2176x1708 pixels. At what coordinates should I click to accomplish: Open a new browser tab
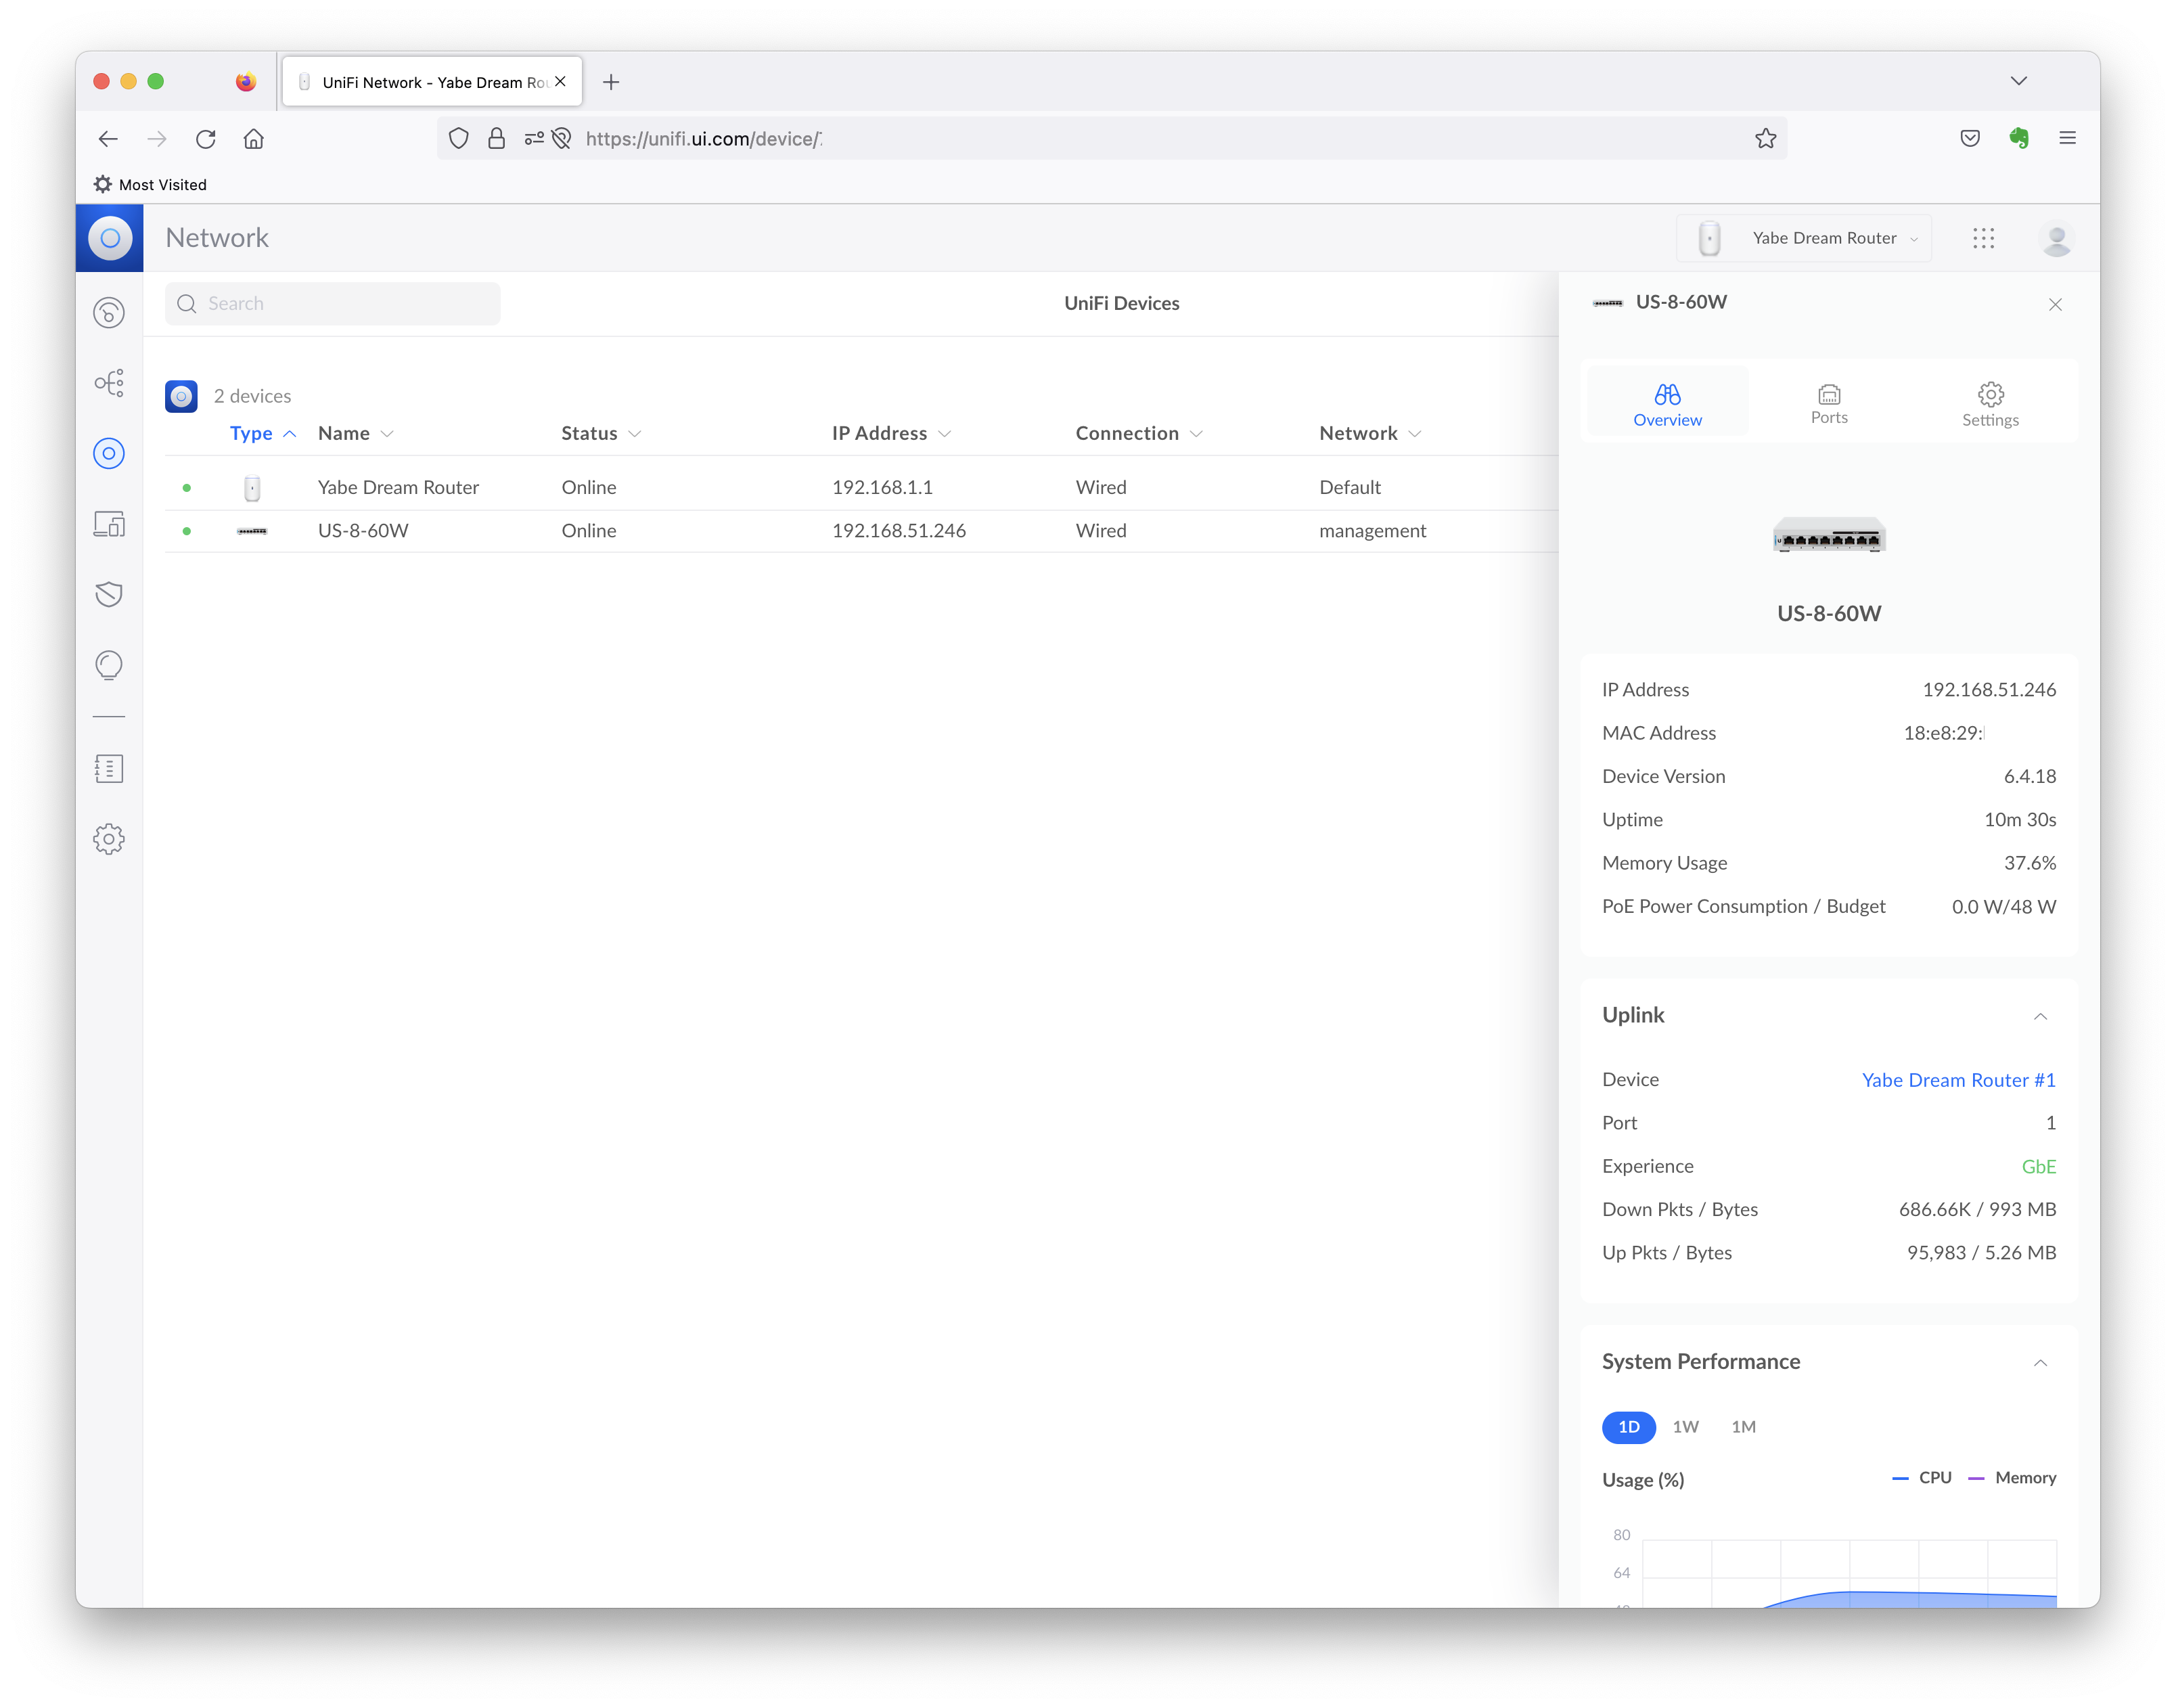[x=611, y=82]
